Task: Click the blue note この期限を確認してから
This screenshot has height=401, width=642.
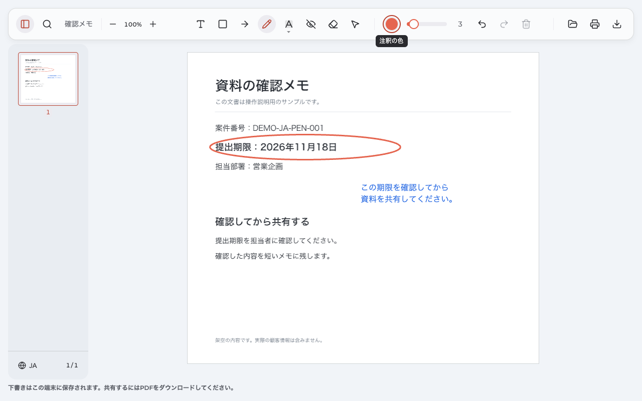Action: point(405,187)
